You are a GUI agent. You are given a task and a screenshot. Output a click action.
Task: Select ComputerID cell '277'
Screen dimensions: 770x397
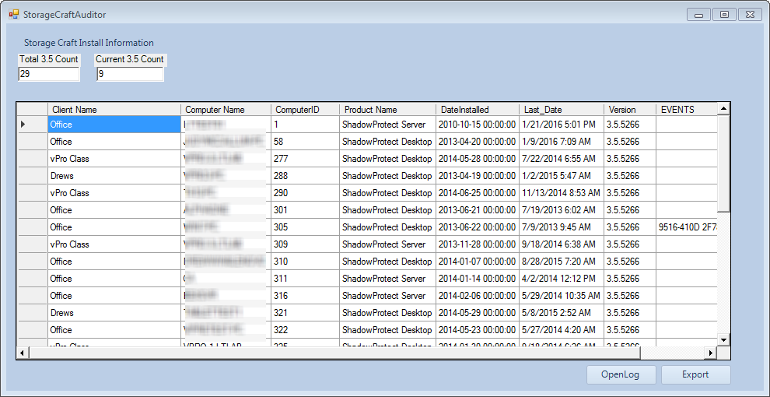coord(305,160)
